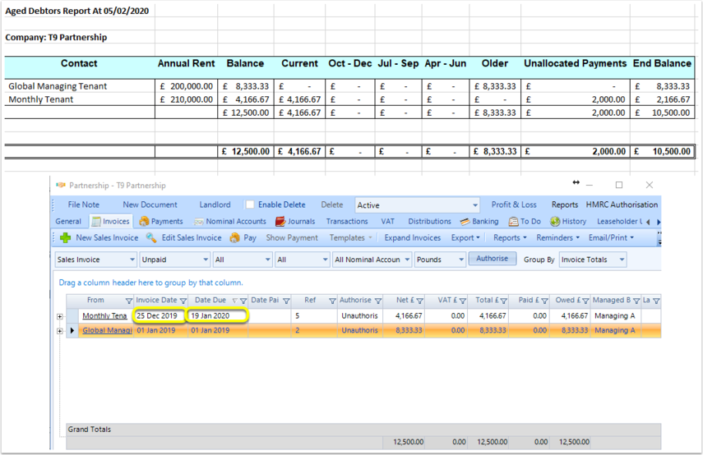Open Profit & Loss
Viewport: 703px width, 455px height.
pos(514,205)
